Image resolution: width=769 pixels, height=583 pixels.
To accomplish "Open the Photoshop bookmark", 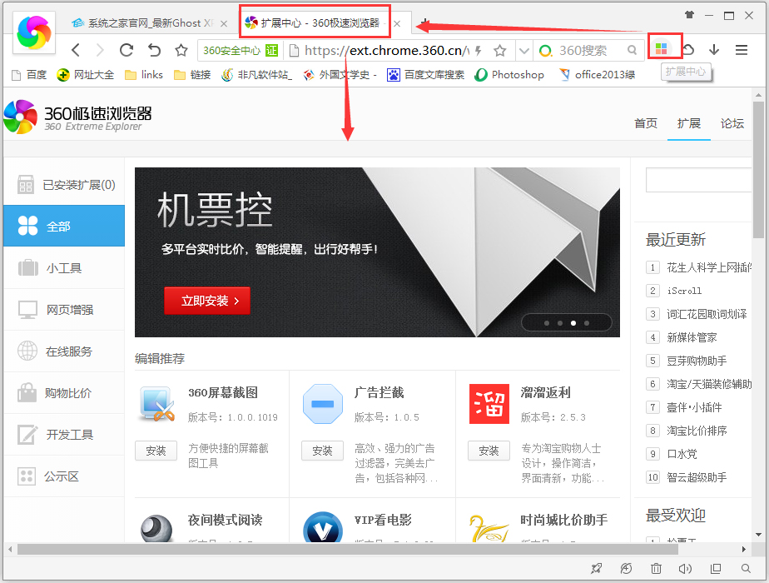I will pos(509,75).
